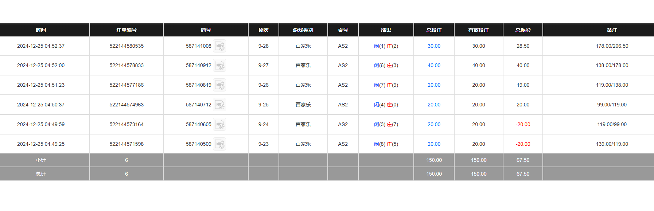The width and height of the screenshot is (654, 211).
Task: Click the 闲(6) 庄(3) result cell
Action: pos(386,66)
